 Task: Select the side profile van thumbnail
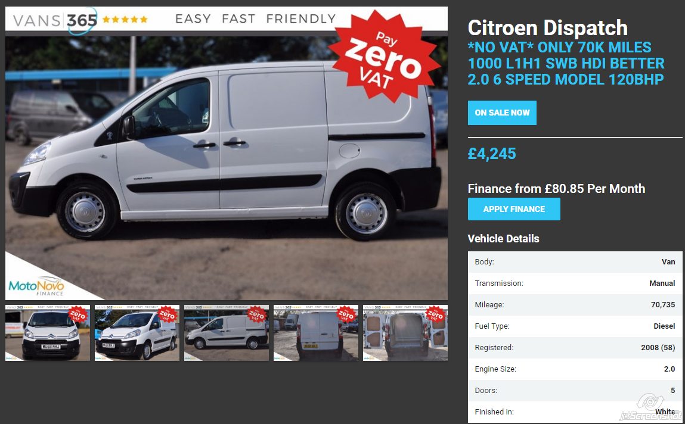[x=227, y=333]
